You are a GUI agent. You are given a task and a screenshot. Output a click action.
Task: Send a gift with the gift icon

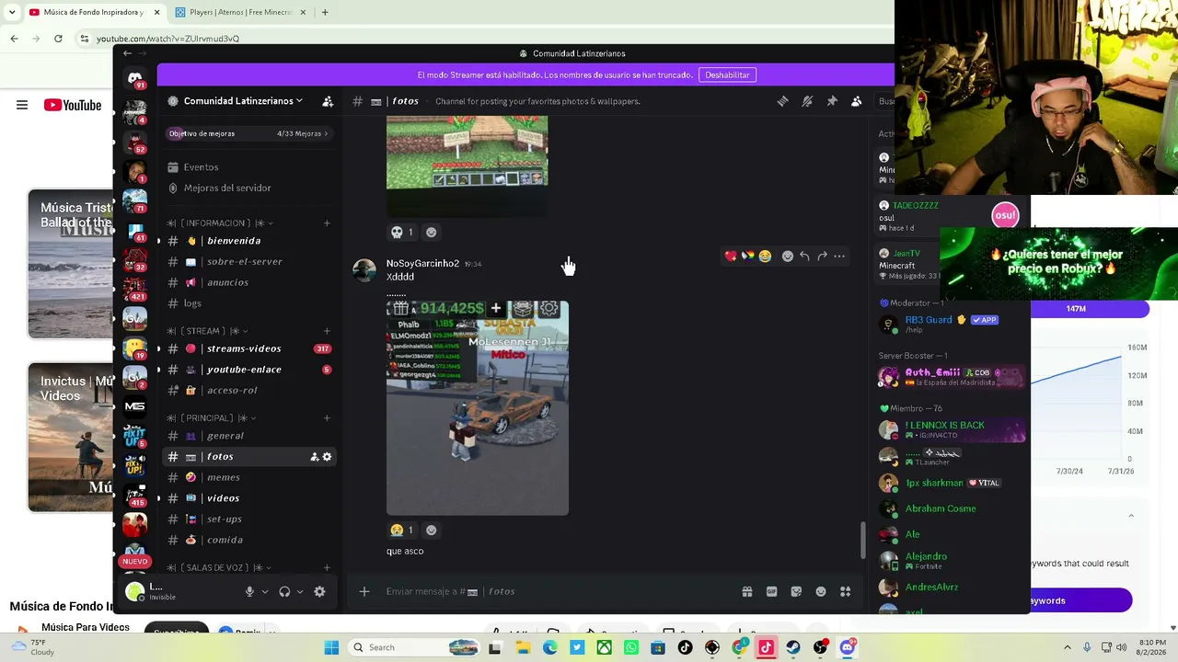pos(747,592)
